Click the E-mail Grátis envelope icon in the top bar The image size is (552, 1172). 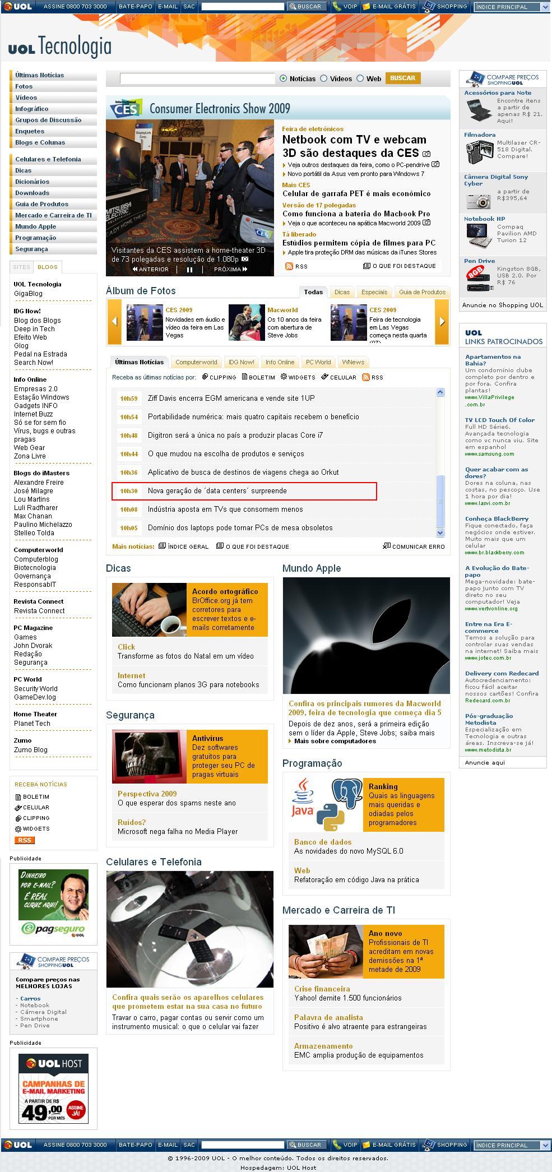[x=367, y=7]
